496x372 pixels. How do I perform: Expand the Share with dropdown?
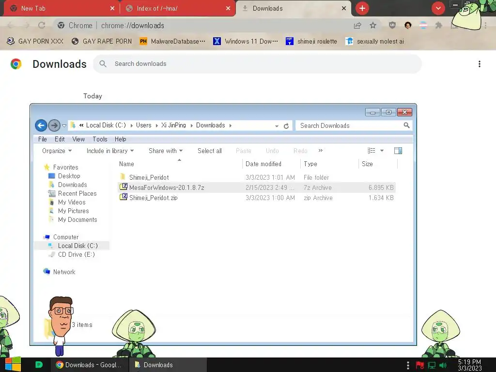[166, 151]
